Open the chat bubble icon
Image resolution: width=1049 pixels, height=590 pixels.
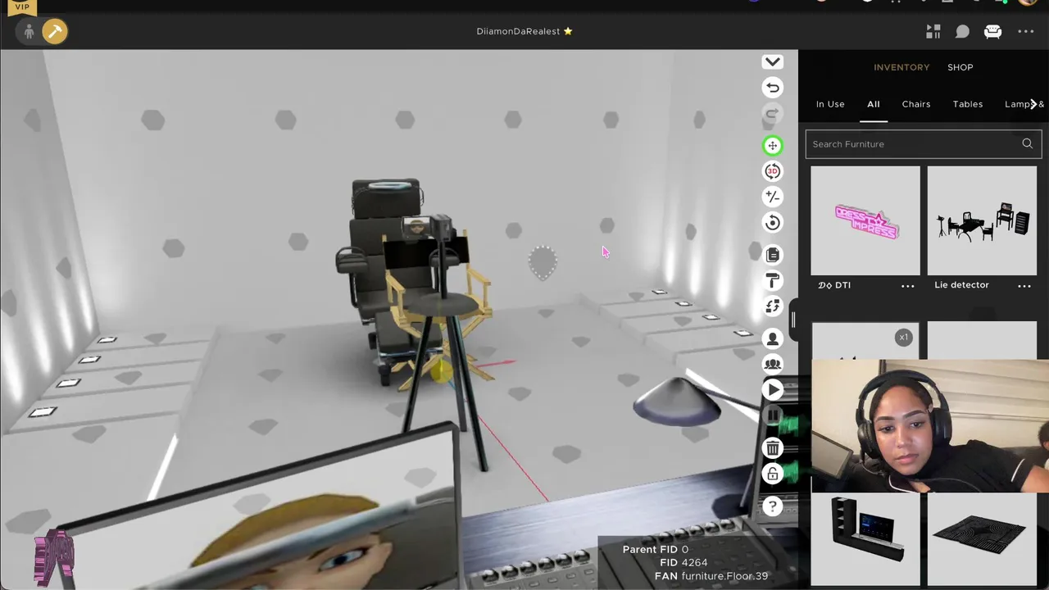tap(963, 31)
